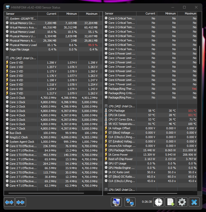Click the CPU Package Power lightning icon
The image size is (206, 212).
[106, 150]
